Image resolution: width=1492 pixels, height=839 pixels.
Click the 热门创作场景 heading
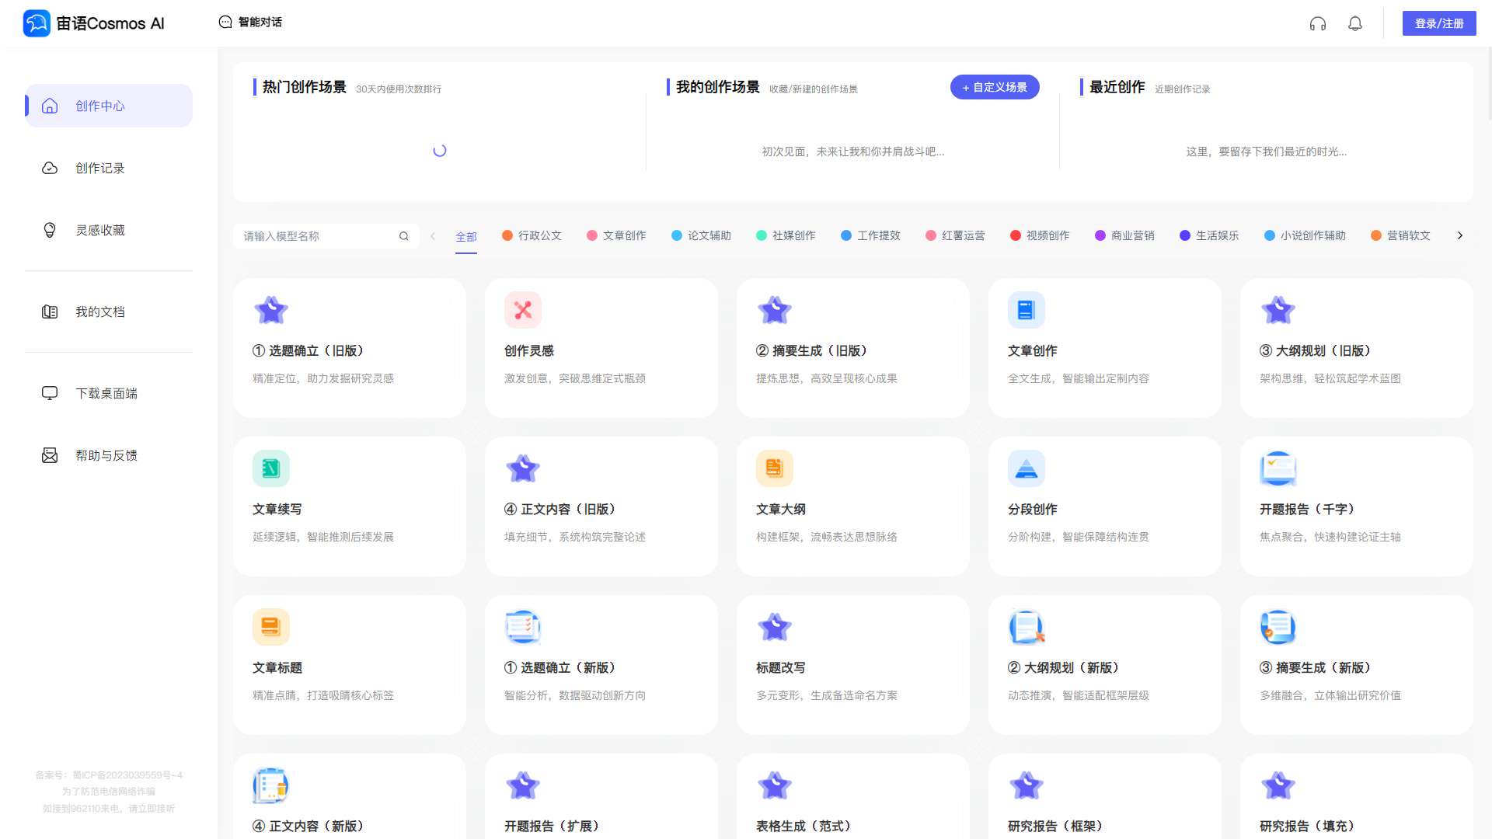[x=305, y=87]
